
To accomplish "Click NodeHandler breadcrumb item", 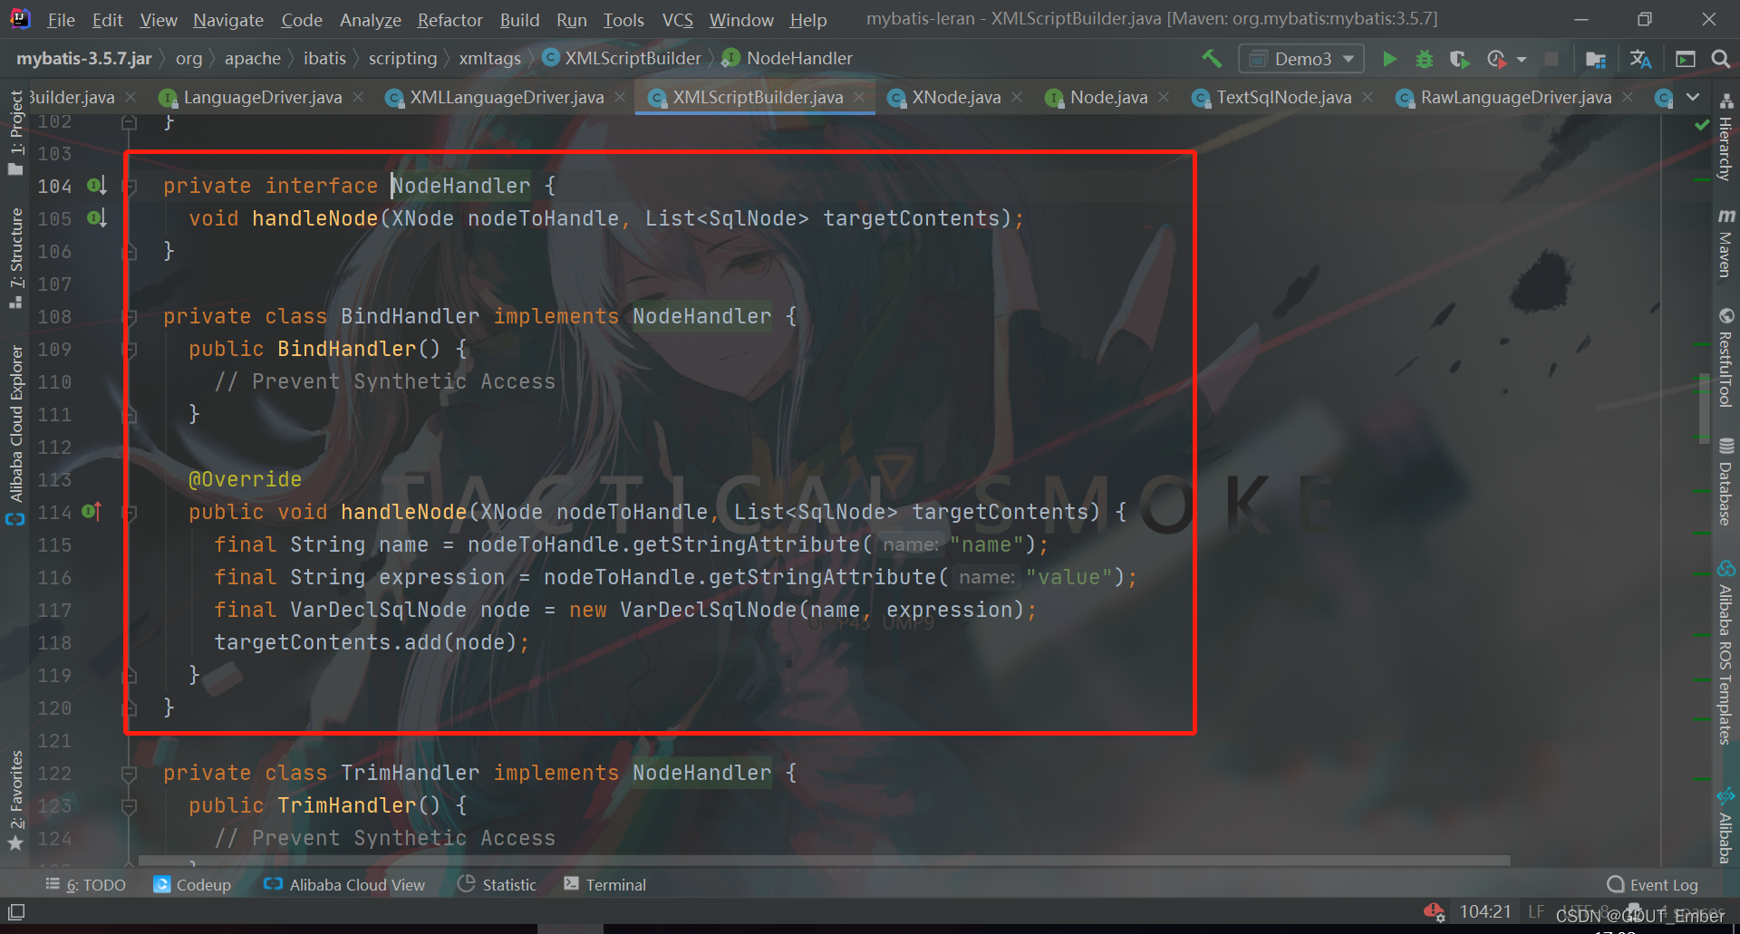I will tap(788, 58).
